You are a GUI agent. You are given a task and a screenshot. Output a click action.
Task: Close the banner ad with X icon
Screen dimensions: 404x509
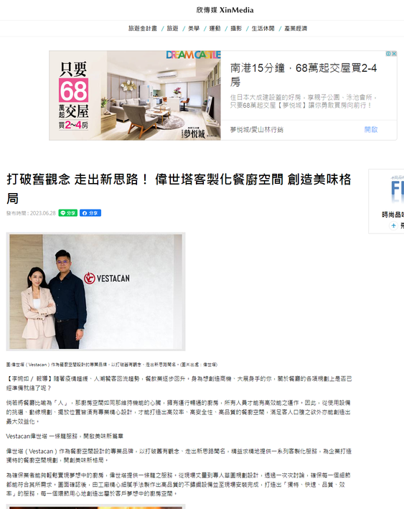[x=394, y=54]
